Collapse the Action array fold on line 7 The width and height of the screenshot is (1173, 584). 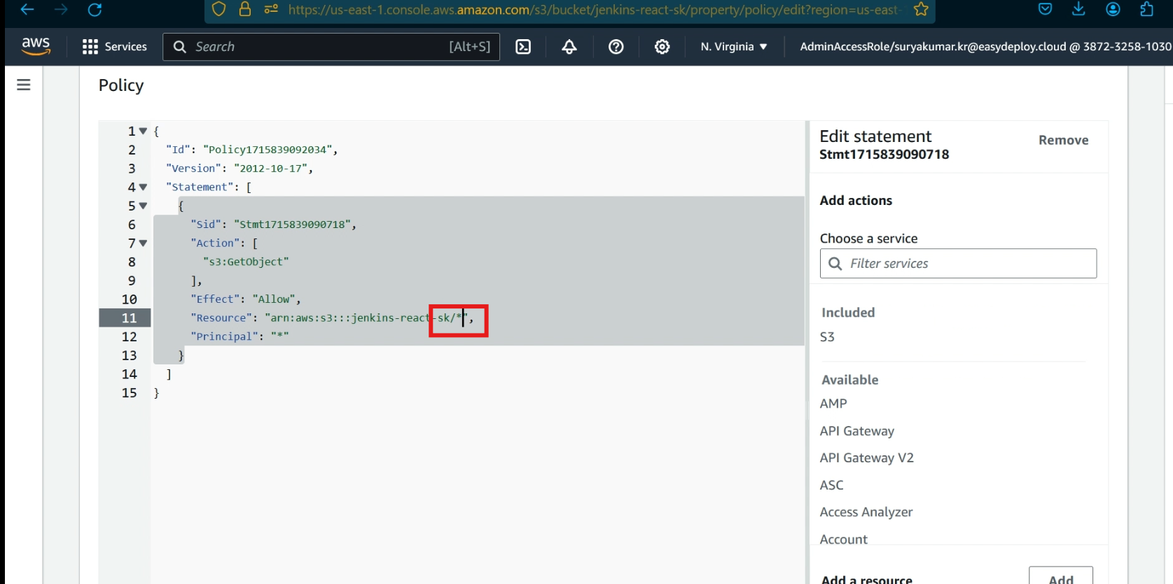pyautogui.click(x=143, y=243)
